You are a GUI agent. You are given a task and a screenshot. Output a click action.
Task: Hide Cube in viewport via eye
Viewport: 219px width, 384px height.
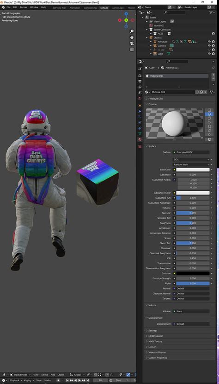click(x=209, y=54)
